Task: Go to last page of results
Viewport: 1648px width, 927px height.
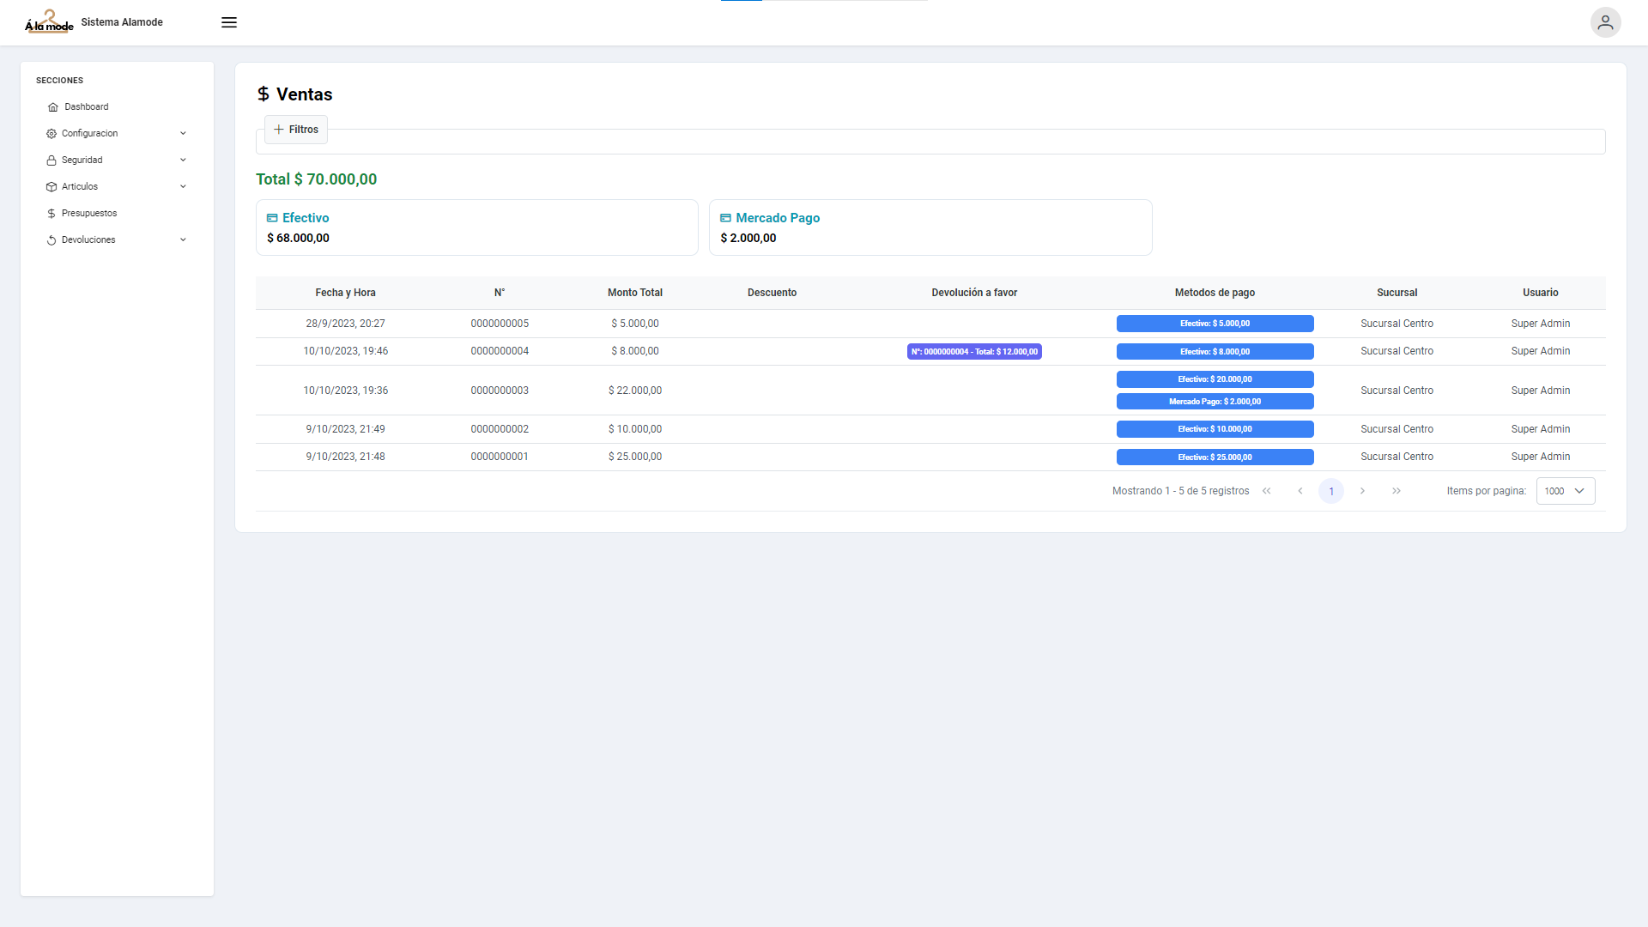Action: tap(1397, 491)
